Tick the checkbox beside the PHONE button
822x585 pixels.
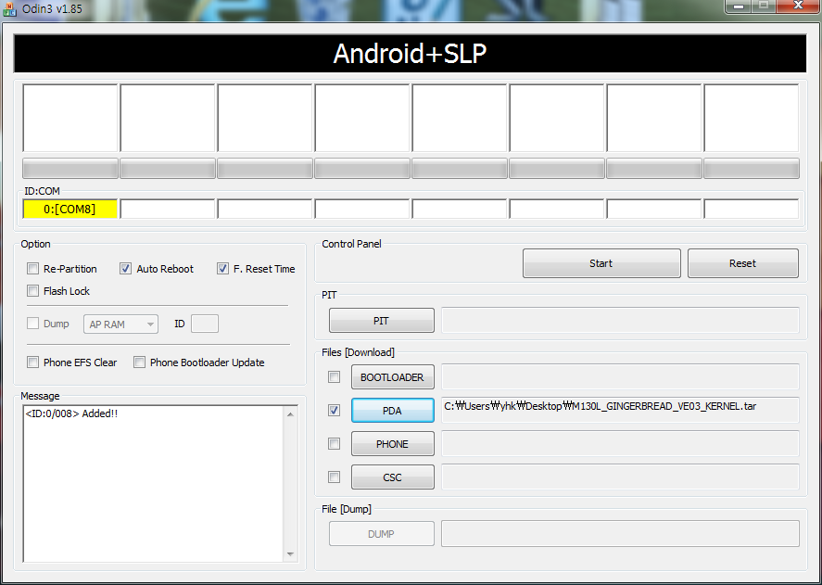[x=334, y=444]
